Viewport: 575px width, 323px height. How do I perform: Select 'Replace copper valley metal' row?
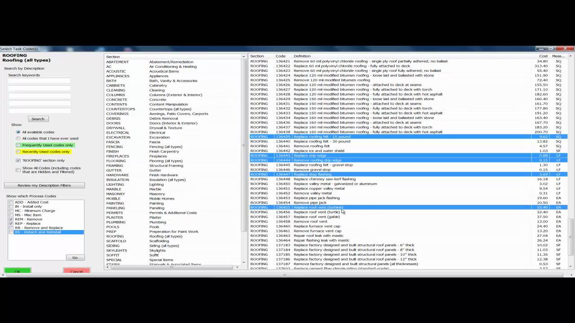tap(408, 188)
